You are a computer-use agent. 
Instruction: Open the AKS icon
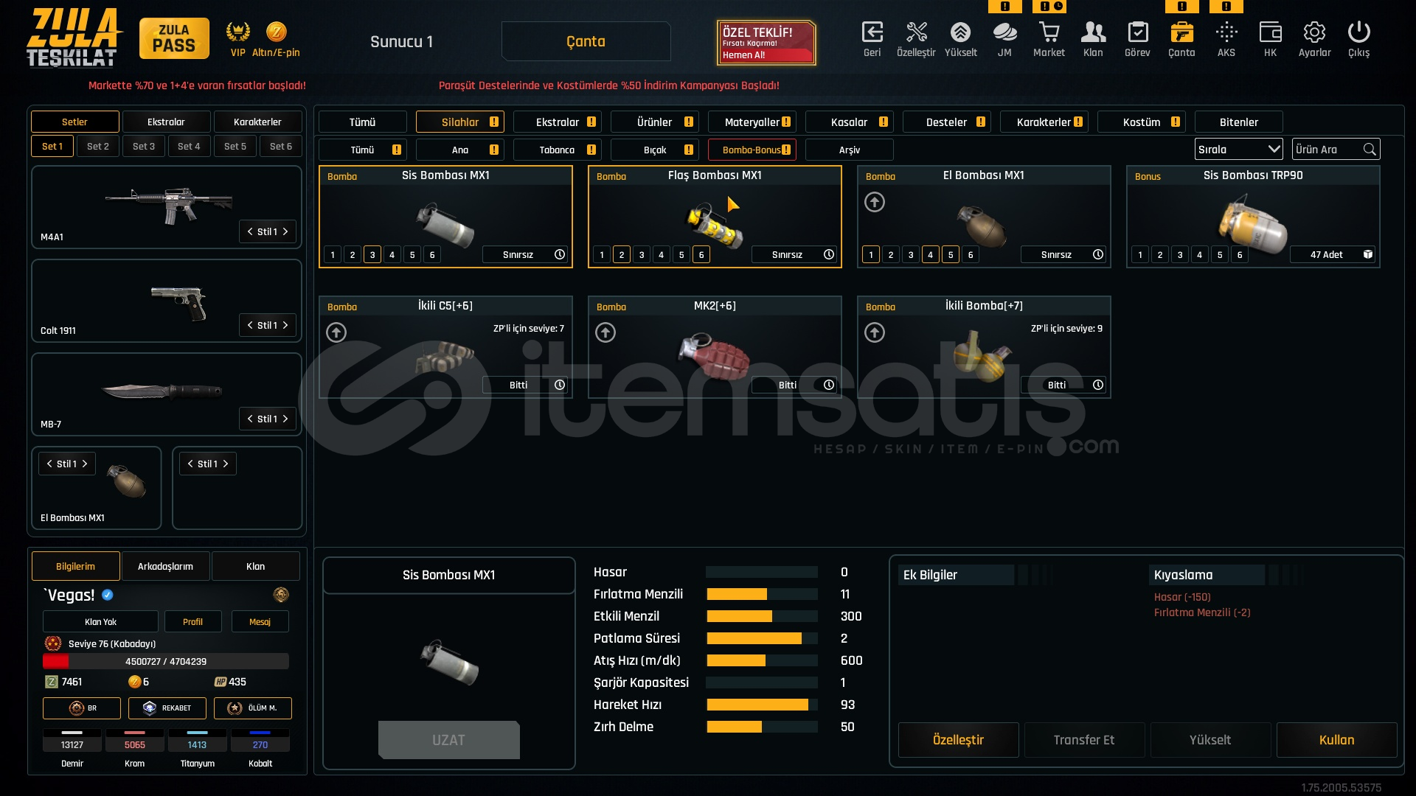click(x=1226, y=32)
